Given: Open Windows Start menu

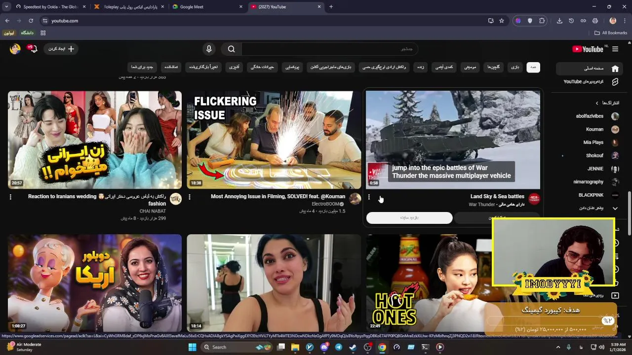Looking at the screenshot, I should [192, 347].
